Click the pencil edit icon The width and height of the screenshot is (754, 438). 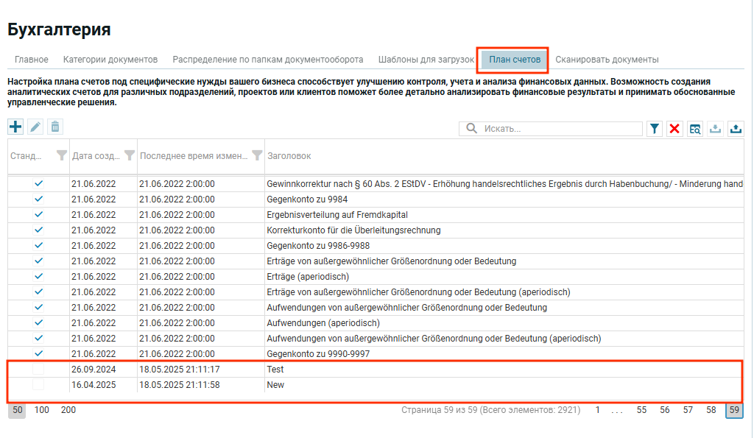coord(35,127)
